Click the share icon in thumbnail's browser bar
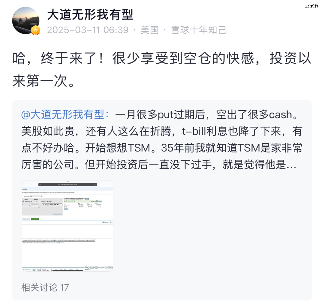The width and height of the screenshot is (324, 308). pos(95,184)
